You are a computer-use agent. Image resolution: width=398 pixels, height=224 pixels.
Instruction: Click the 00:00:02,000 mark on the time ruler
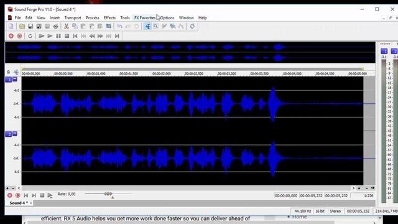tap(162, 73)
